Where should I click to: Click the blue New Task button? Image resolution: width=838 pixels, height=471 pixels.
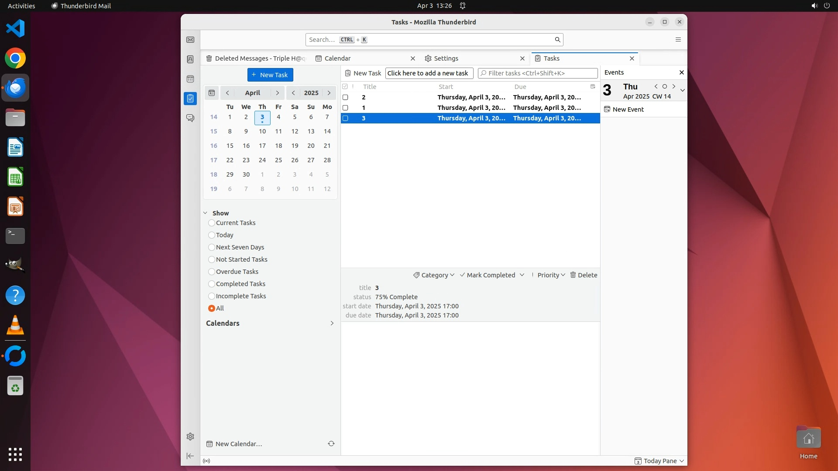(x=270, y=75)
